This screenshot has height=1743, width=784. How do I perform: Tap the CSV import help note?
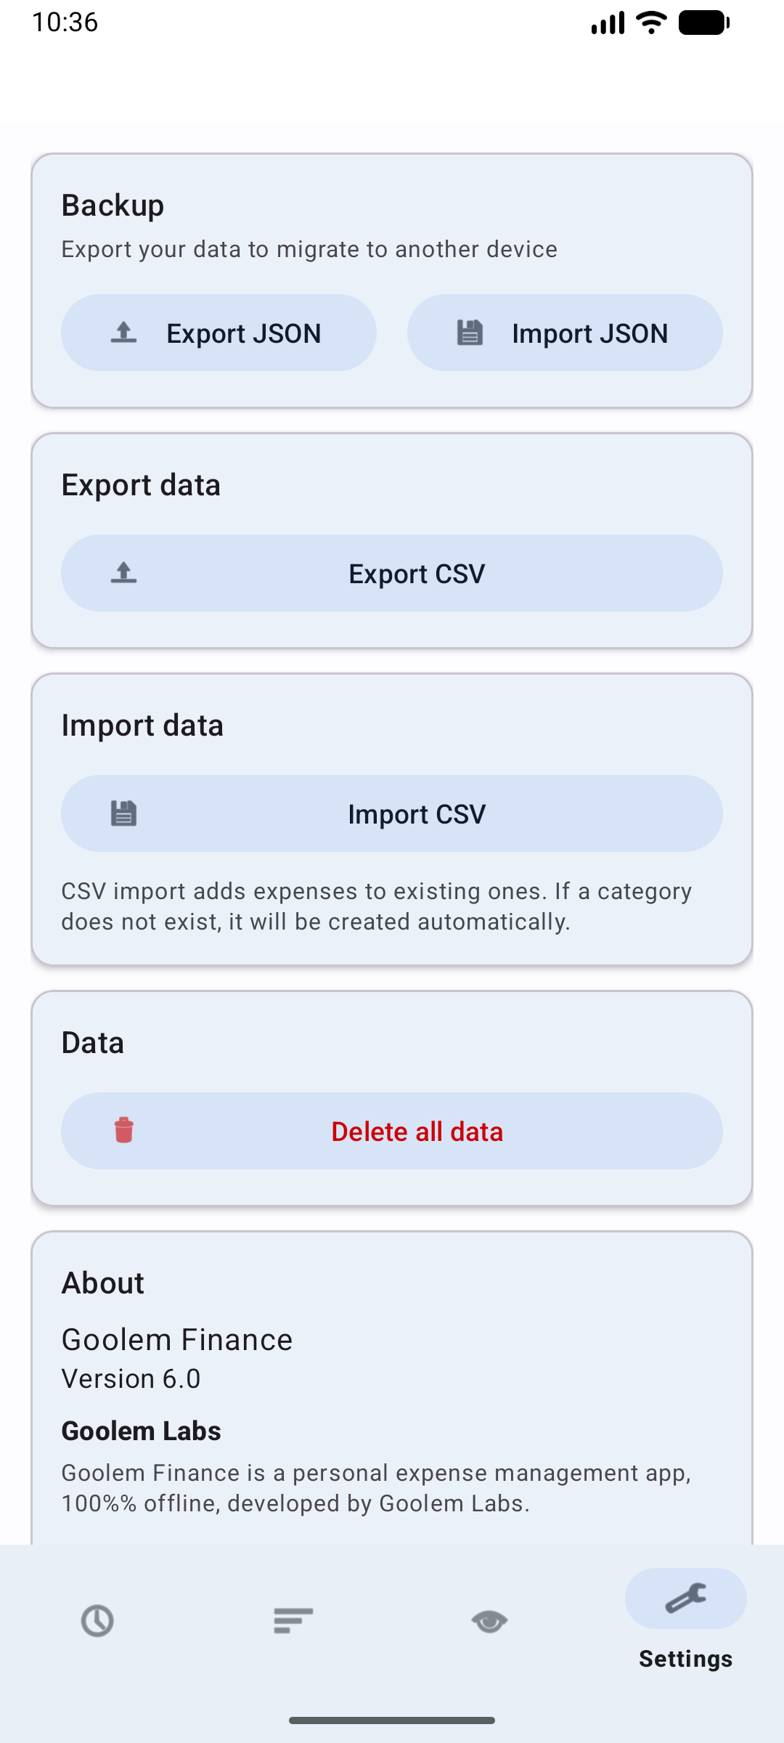click(376, 906)
